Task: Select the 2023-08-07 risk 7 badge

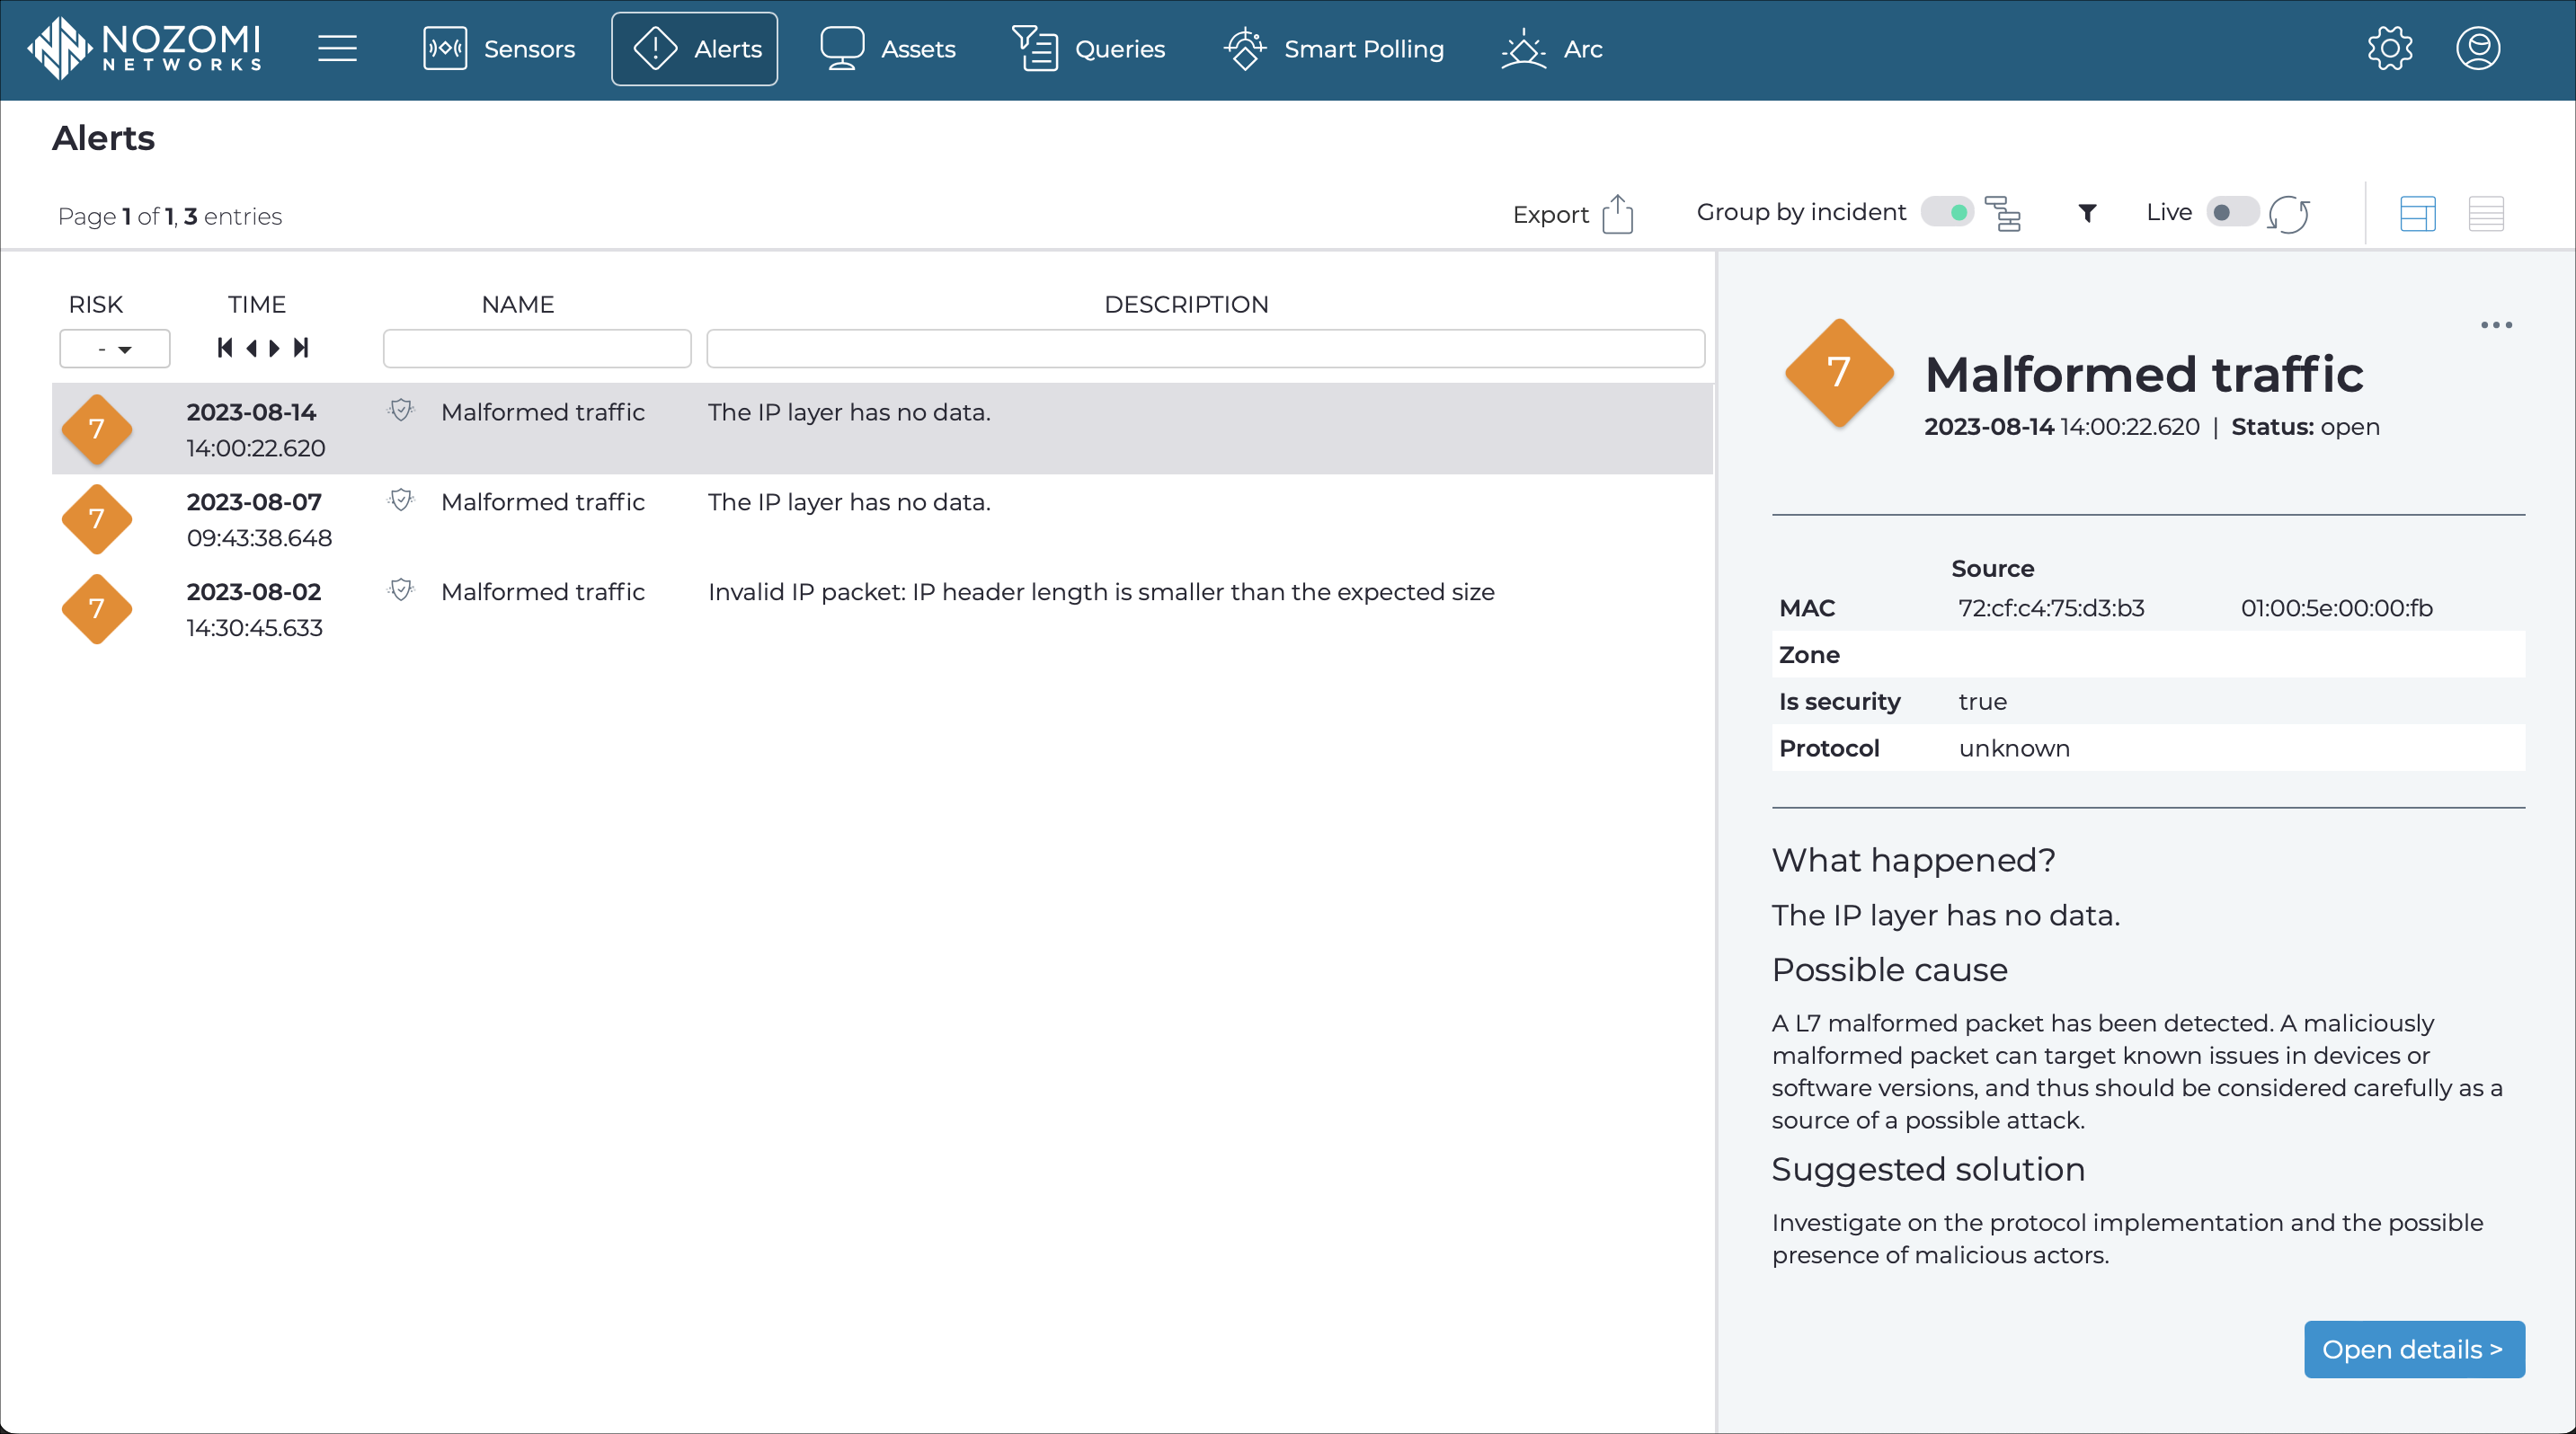Action: [x=97, y=519]
